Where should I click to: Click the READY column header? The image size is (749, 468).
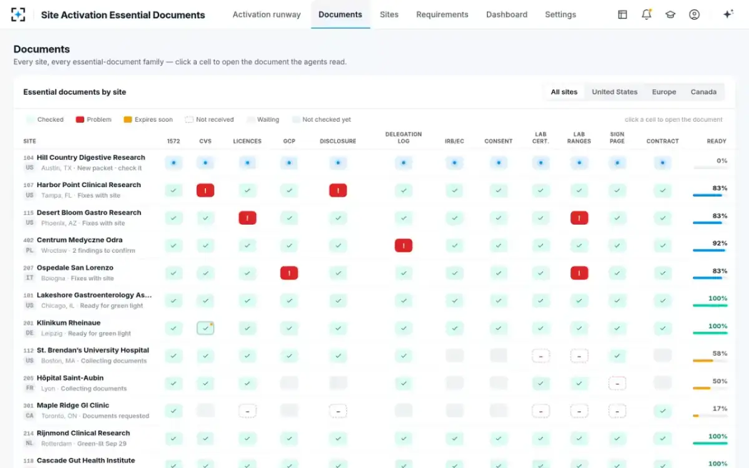point(717,141)
